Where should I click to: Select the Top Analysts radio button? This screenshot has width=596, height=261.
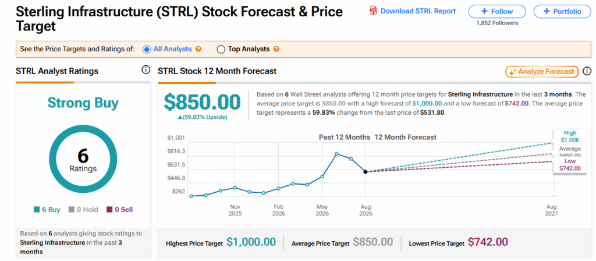(x=221, y=49)
